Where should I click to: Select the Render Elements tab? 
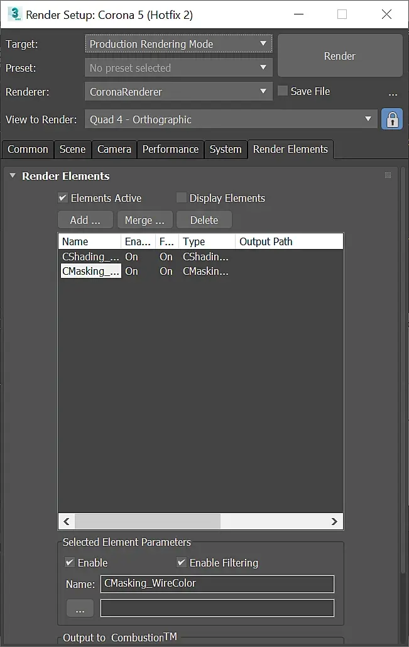(x=290, y=149)
